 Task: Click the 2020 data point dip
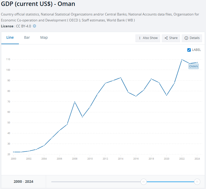click(167, 95)
